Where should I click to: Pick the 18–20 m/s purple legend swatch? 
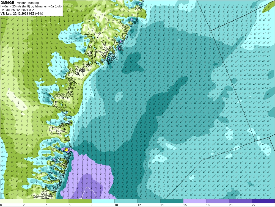click(218, 201)
